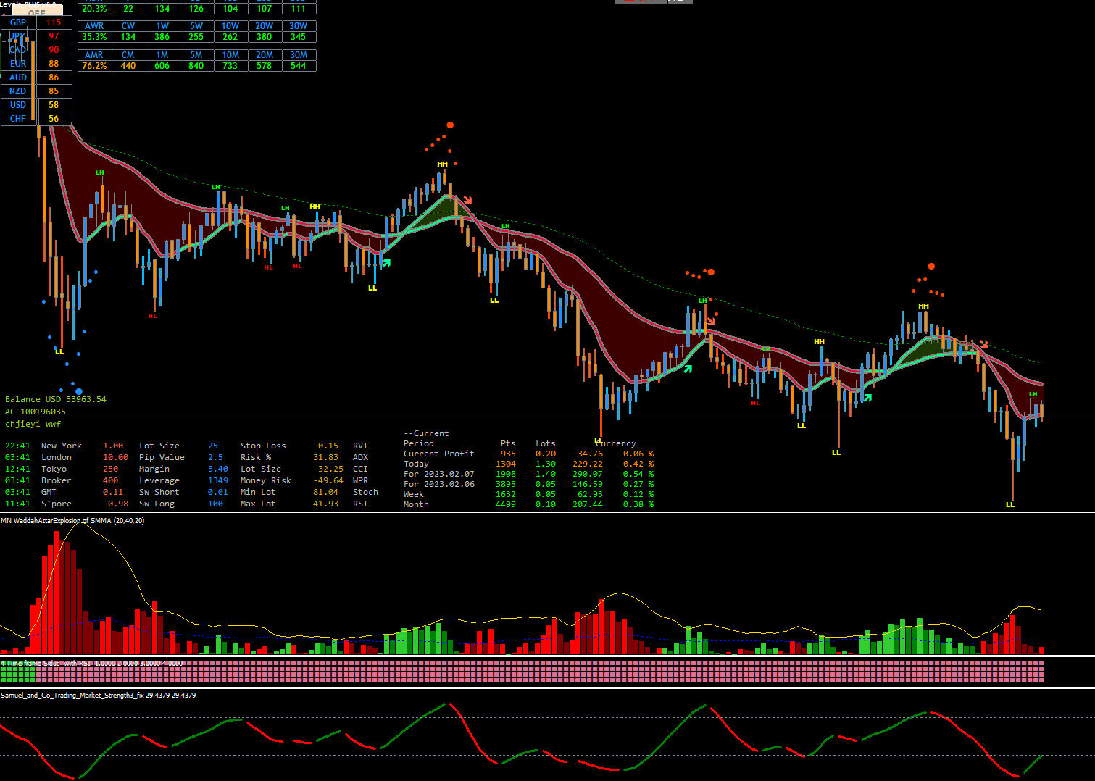Select the CHF currency strength label
This screenshot has height=781, width=1095.
tap(18, 119)
